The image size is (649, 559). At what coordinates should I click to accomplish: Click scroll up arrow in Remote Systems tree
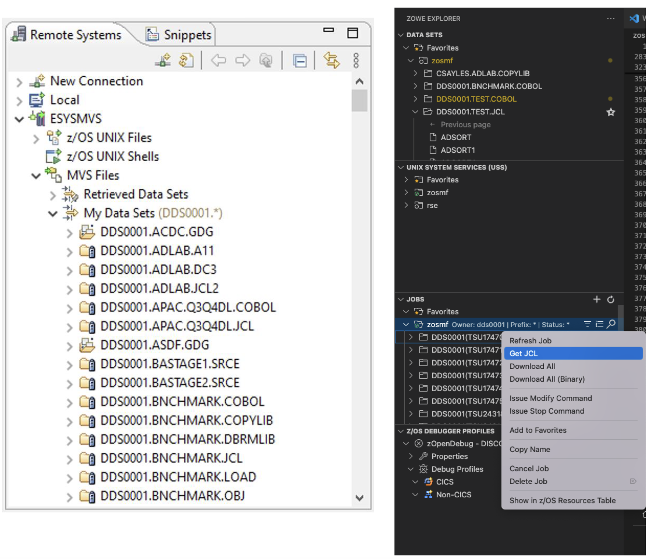tap(359, 81)
